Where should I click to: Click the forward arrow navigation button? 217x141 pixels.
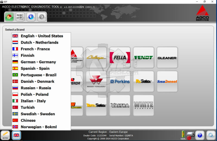42,17
